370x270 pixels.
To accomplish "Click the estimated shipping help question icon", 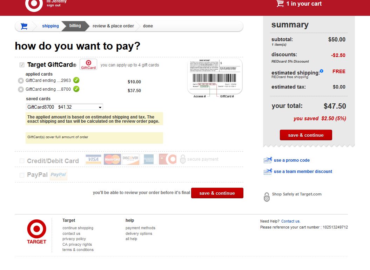I will tap(321, 71).
